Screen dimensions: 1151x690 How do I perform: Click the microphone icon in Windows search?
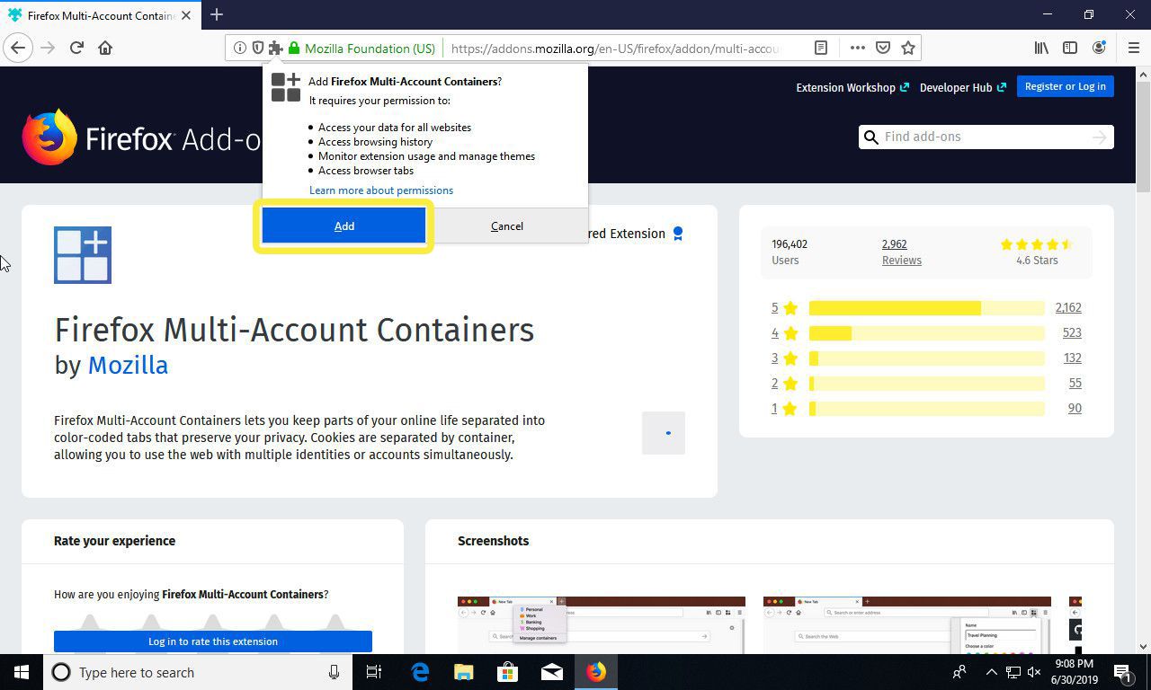point(334,672)
